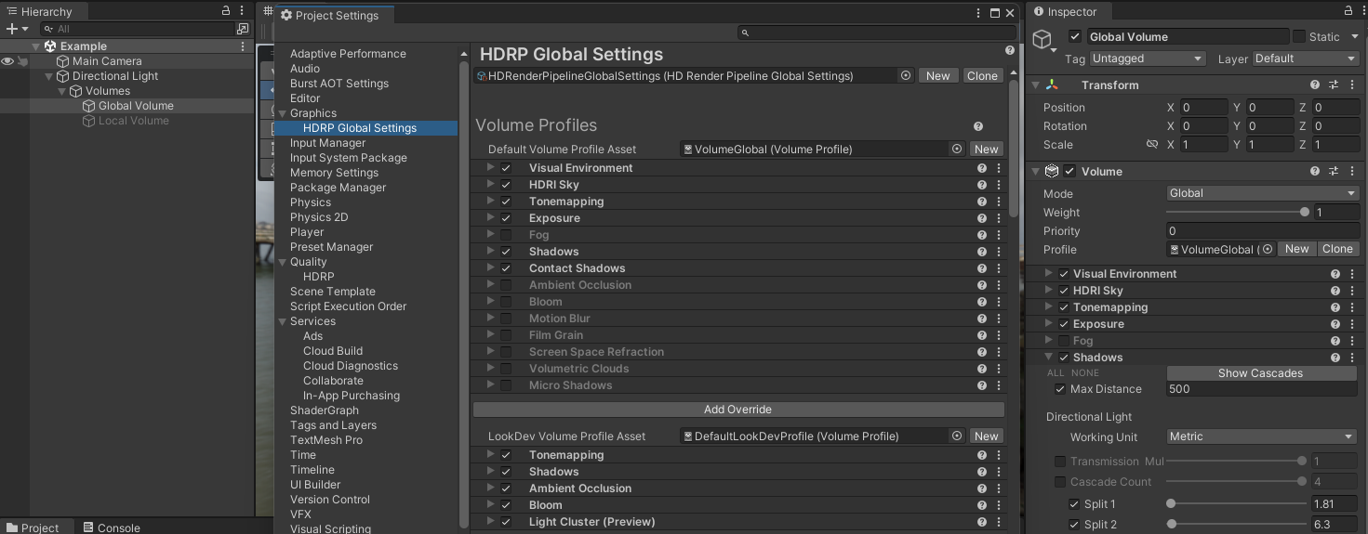
Task: Click the Project Settings search field
Action: click(876, 33)
